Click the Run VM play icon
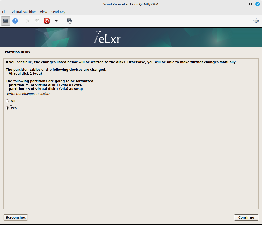 click(x=27, y=21)
